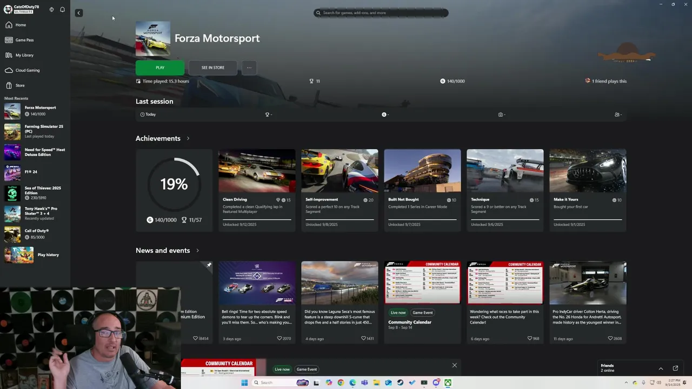692x389 pixels.
Task: Click the CatzOfDuty78 profile avatar
Action: point(8,9)
